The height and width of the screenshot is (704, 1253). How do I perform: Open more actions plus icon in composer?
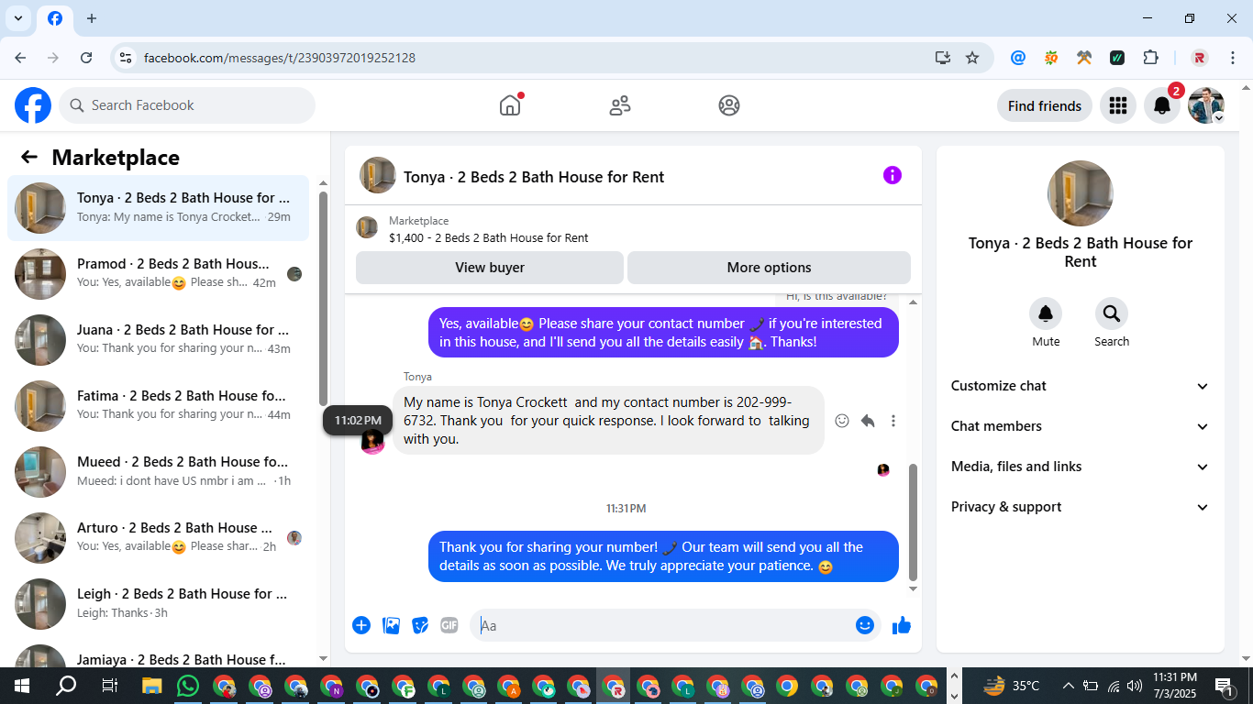(361, 625)
